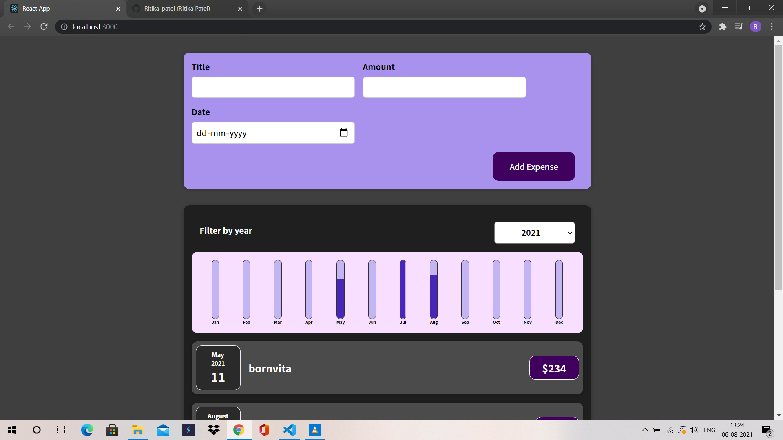Click inside the Title input field
783x440 pixels.
pyautogui.click(x=273, y=87)
